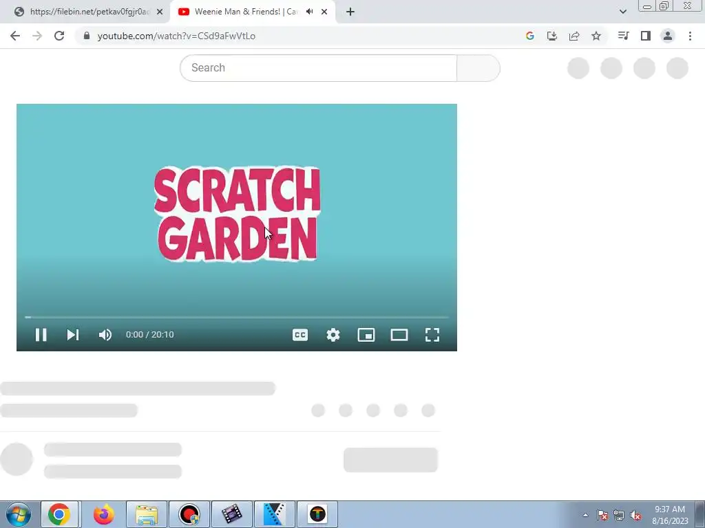Open system volume tray icon
The width and height of the screenshot is (705, 528).
pos(635,516)
